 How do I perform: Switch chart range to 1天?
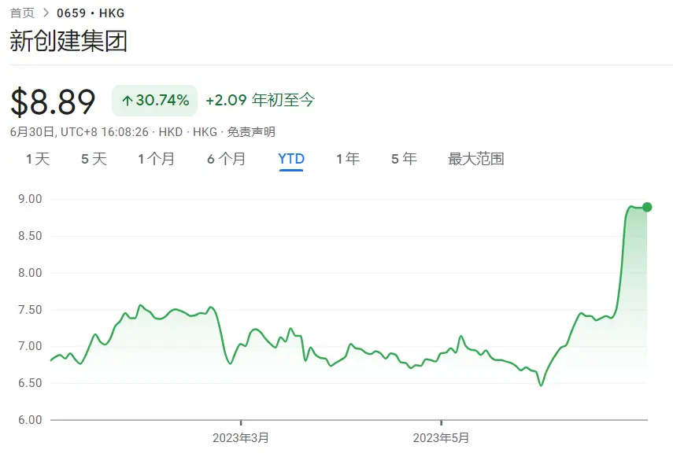(x=38, y=159)
